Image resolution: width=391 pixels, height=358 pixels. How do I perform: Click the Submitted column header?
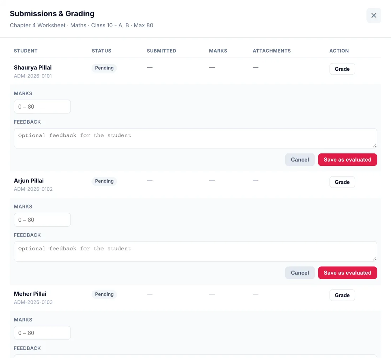[x=161, y=51]
